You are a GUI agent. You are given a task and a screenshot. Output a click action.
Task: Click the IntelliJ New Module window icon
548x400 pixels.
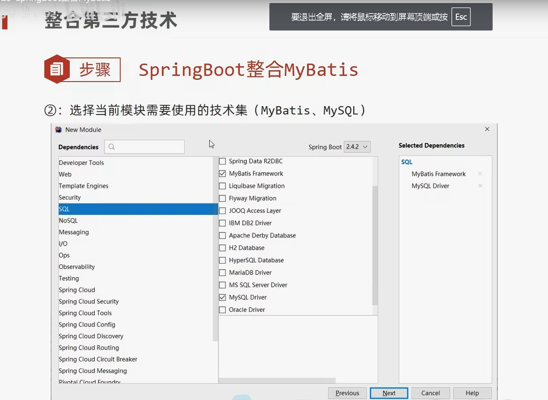click(58, 130)
